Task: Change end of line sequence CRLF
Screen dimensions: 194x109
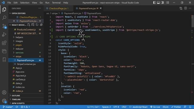Action: pos(124,107)
